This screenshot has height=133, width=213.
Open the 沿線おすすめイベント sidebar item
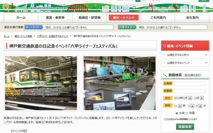[185, 63]
